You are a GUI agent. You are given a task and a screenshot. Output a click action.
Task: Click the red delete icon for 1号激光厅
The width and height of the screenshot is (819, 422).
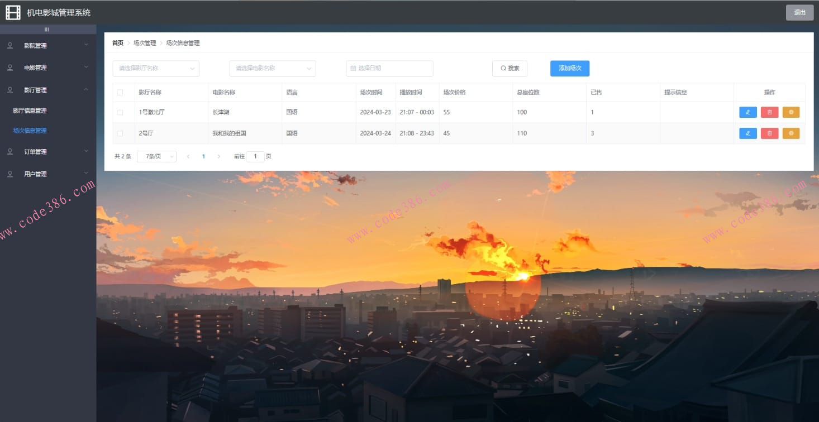pos(769,112)
